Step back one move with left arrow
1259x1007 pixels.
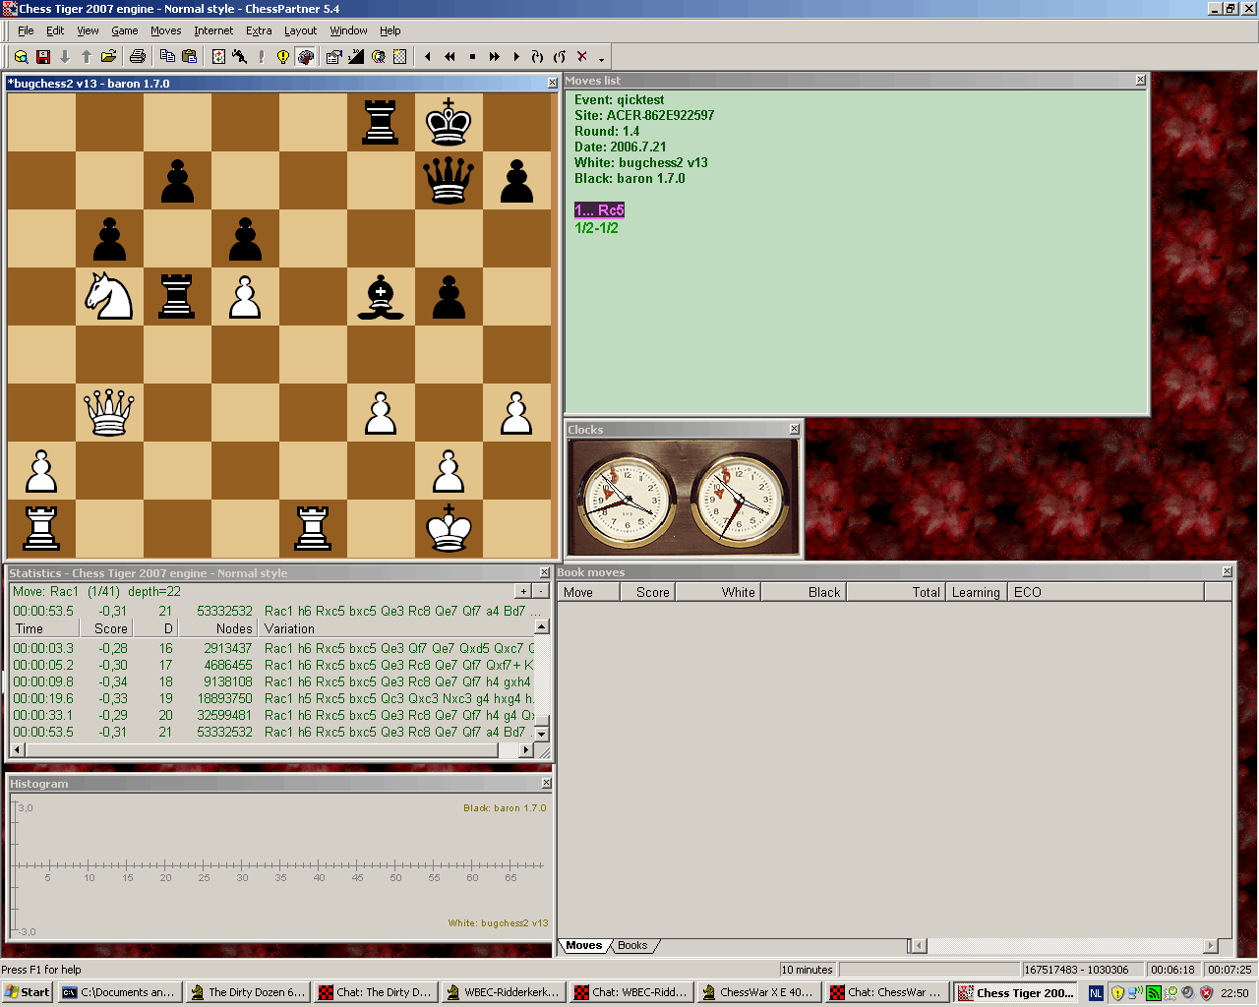[428, 57]
